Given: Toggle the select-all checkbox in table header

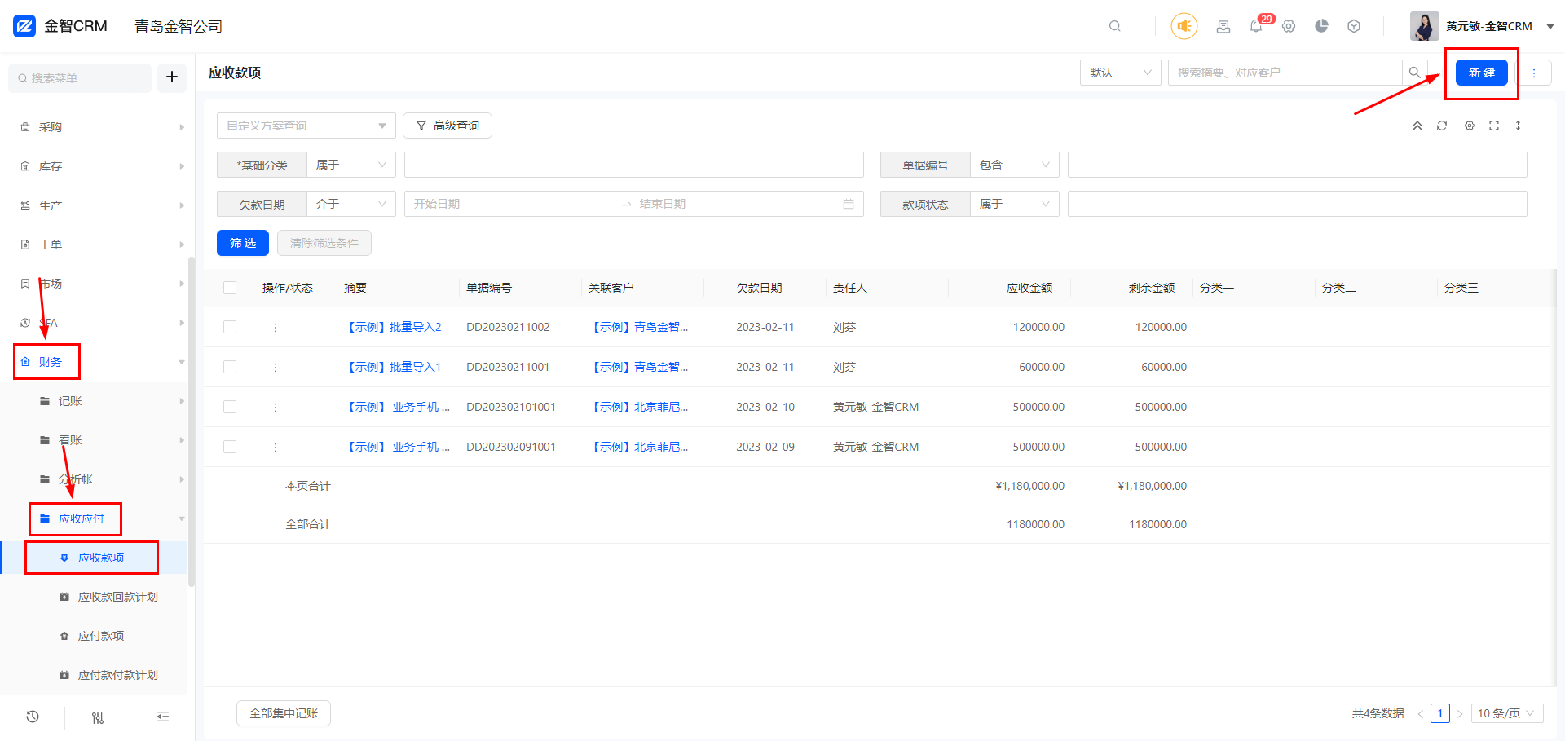Looking at the screenshot, I should 230,288.
